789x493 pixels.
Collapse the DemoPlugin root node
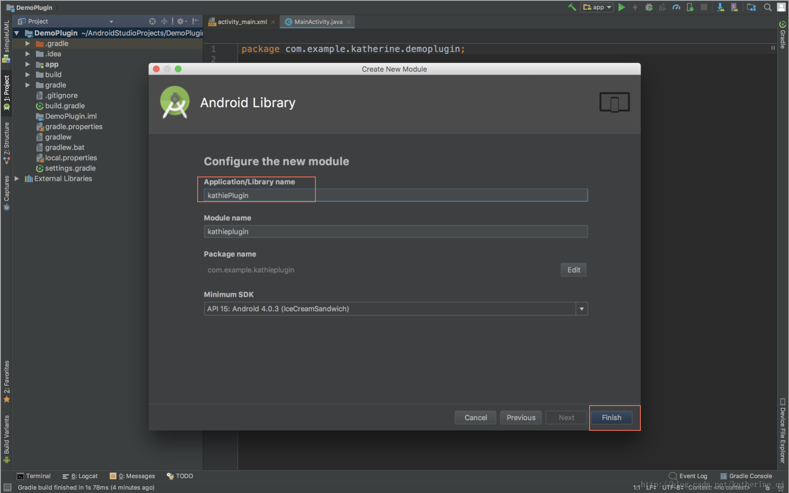(17, 33)
